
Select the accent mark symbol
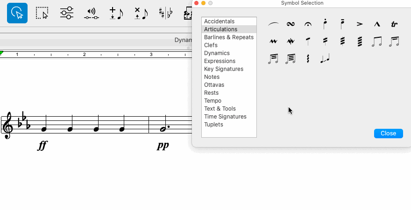click(360, 24)
